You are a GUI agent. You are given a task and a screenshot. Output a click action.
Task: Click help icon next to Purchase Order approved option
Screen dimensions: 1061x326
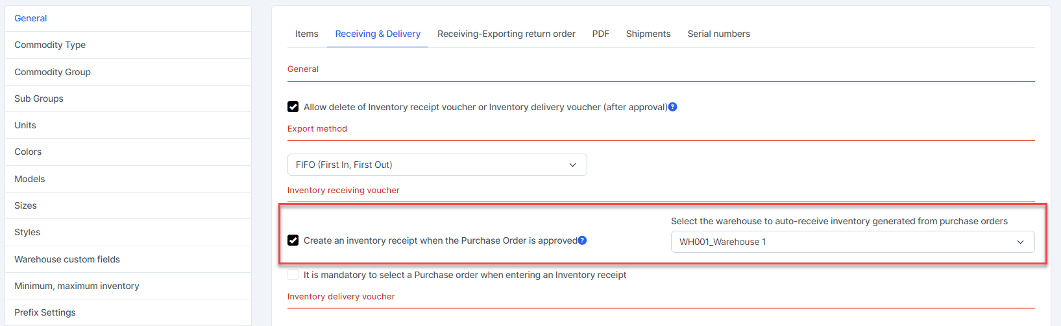click(x=583, y=240)
